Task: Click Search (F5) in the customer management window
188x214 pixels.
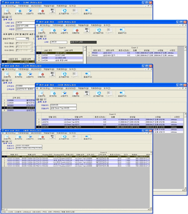Action: (7, 75)
